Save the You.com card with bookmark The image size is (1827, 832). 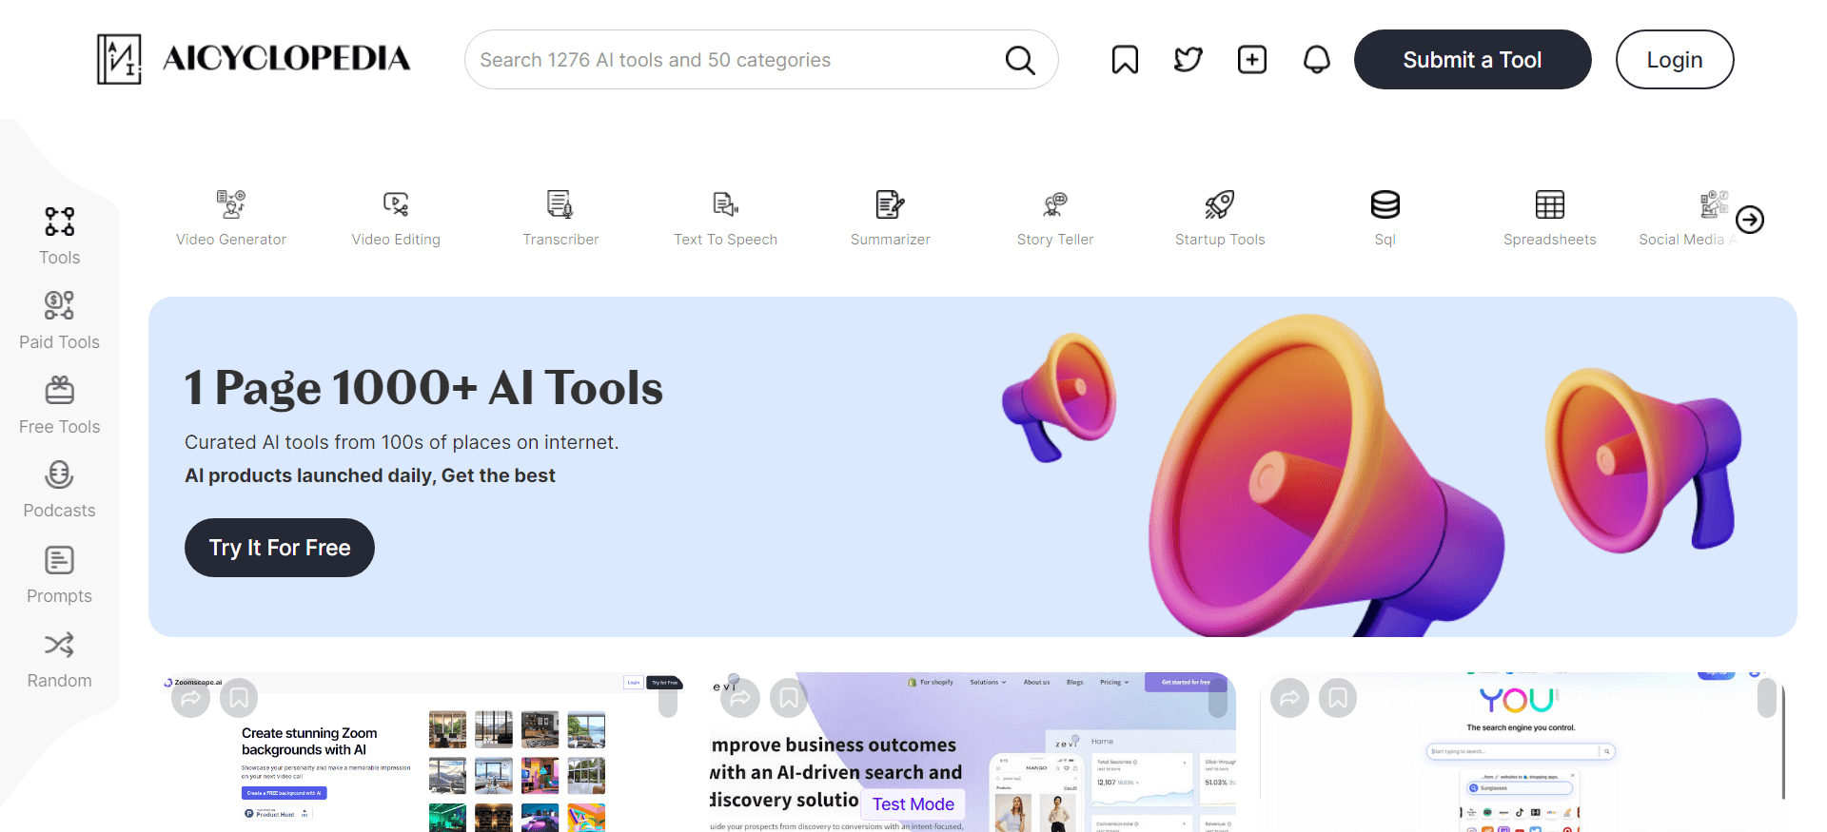click(x=1337, y=698)
